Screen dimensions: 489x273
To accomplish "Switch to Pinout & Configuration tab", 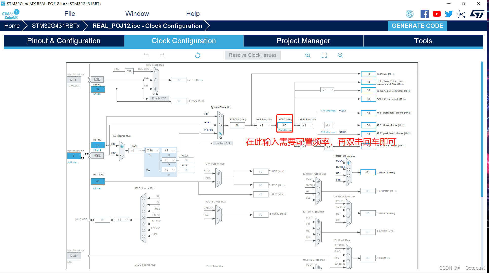I will point(64,41).
